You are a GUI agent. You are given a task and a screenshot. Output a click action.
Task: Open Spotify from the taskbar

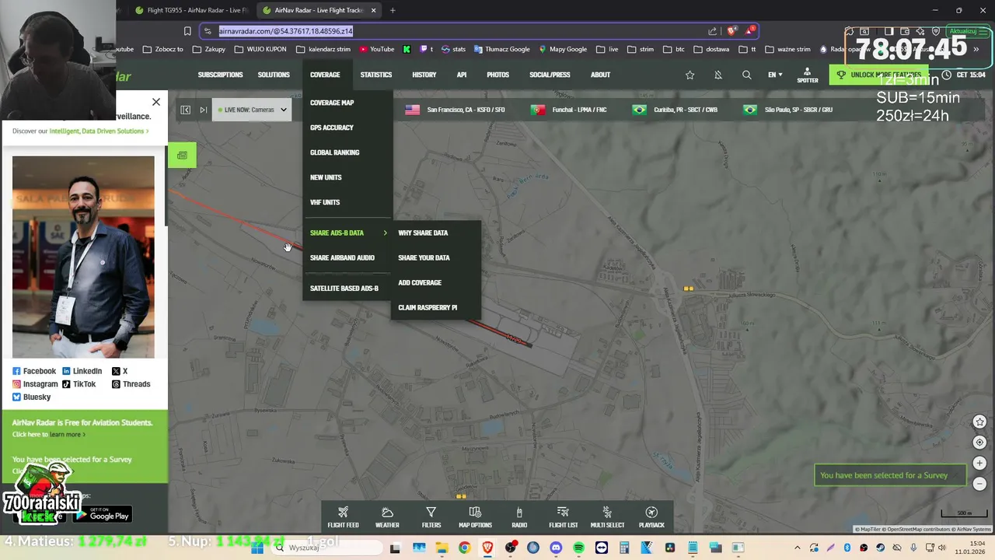(578, 548)
